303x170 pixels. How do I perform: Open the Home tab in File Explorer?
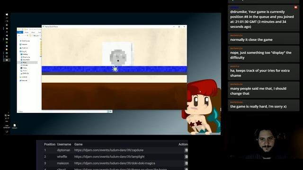click(x=27, y=33)
